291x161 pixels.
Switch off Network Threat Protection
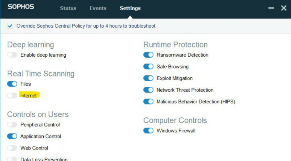tap(148, 90)
